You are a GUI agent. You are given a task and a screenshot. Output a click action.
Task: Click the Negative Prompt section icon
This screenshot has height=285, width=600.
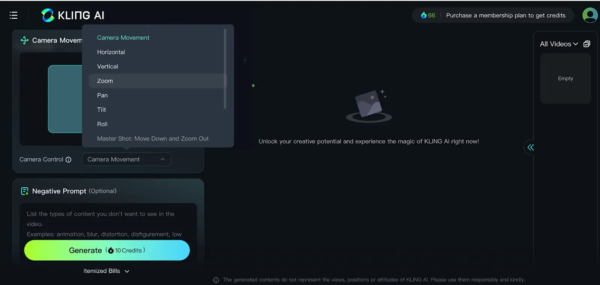pyautogui.click(x=25, y=191)
